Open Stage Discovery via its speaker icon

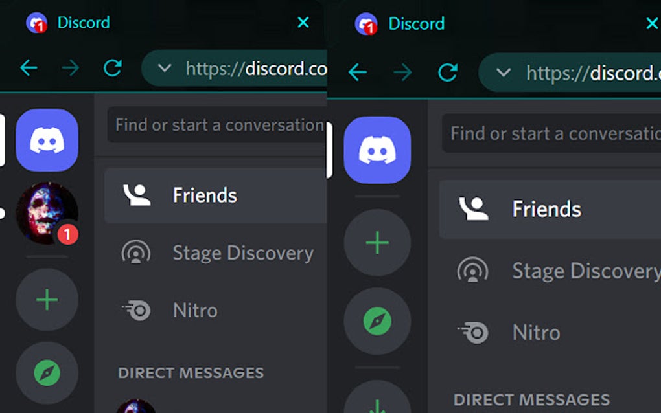coord(137,254)
